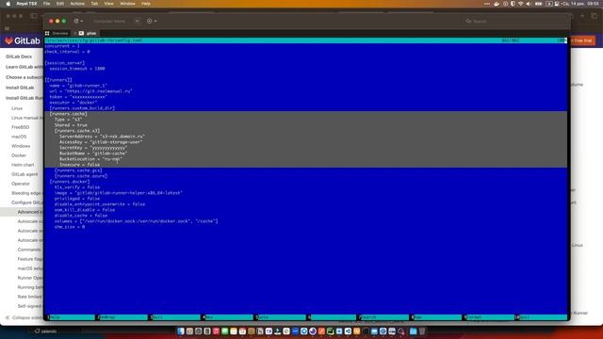The width and height of the screenshot is (603, 339).
Task: Select Rate limited in the docs sidebar
Action: (29, 297)
